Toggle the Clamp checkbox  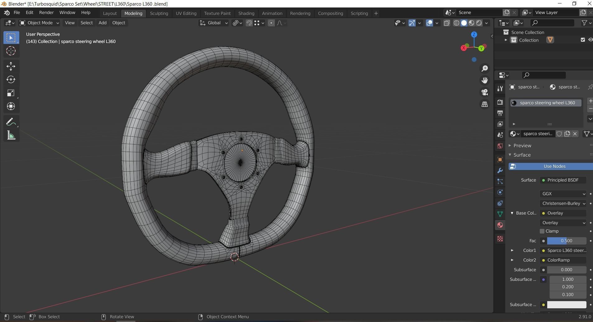coord(542,231)
